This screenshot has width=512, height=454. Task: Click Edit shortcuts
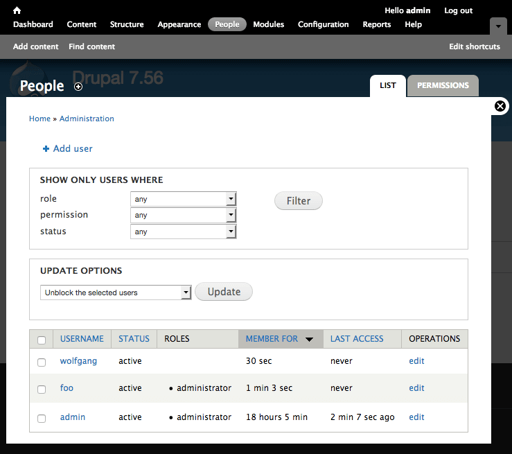pos(475,46)
